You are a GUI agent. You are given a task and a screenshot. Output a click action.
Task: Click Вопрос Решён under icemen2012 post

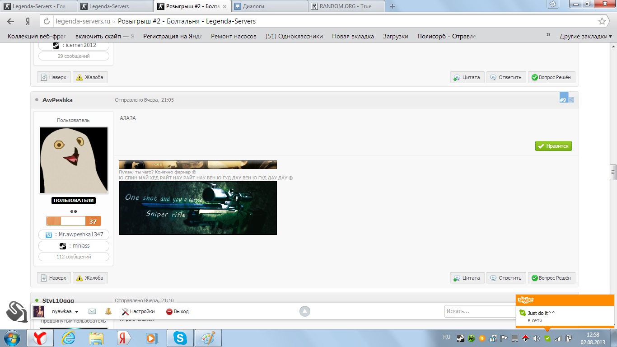click(x=552, y=77)
